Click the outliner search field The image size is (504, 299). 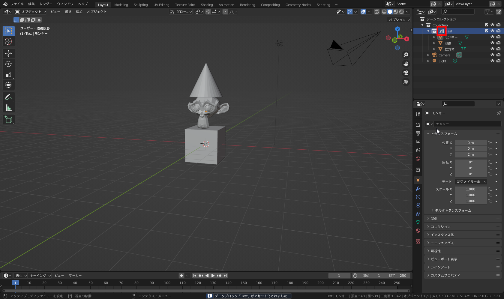point(458,12)
